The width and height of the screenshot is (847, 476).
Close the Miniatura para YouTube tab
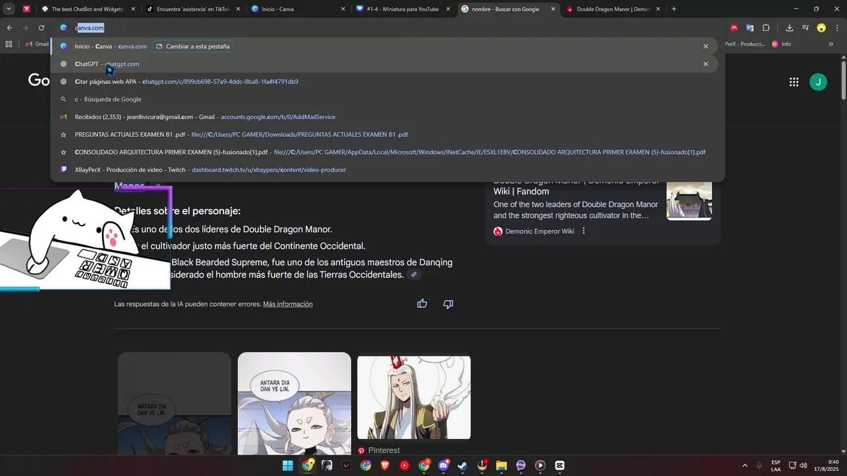pyautogui.click(x=448, y=9)
